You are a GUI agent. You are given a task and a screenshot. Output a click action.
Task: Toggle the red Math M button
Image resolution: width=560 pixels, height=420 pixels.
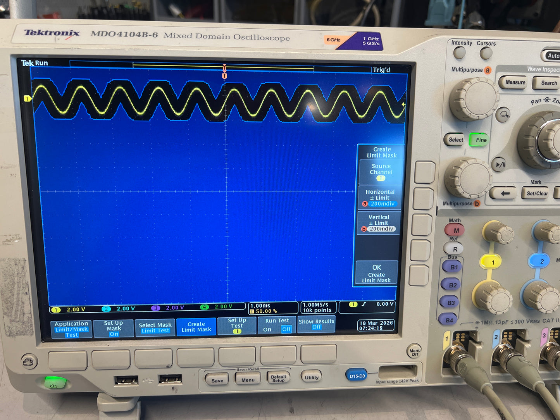(455, 231)
